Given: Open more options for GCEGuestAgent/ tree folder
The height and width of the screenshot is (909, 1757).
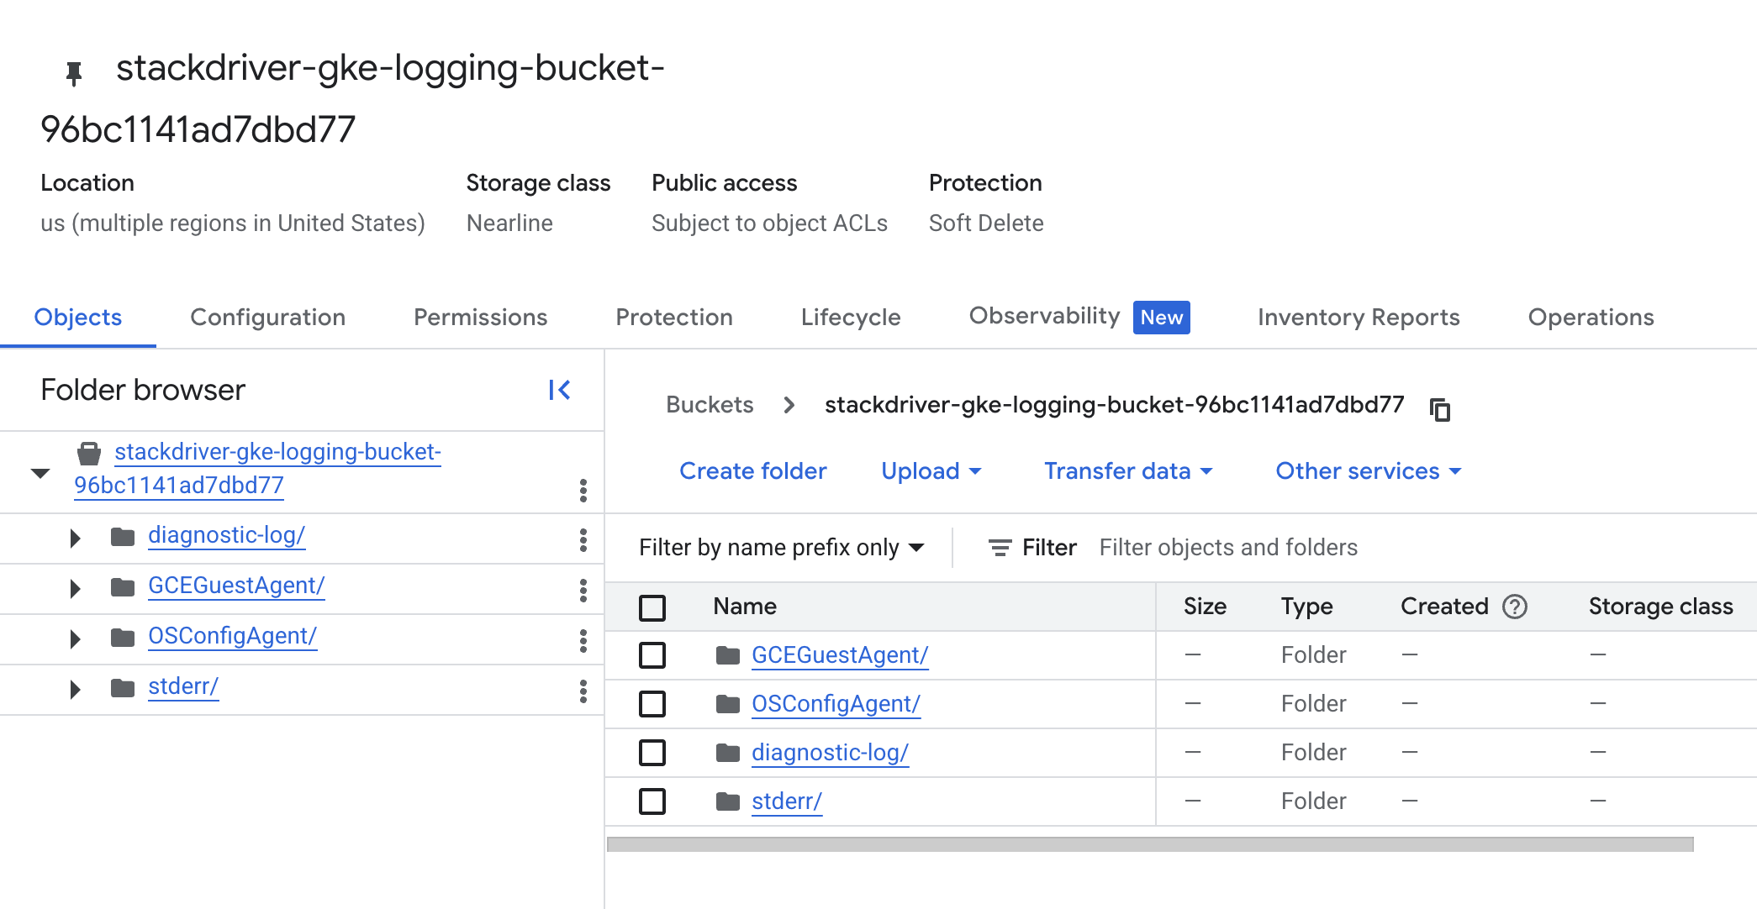Looking at the screenshot, I should point(583,591).
